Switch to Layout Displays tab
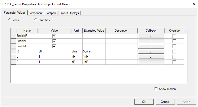This screenshot has width=198, height=107. (70, 13)
